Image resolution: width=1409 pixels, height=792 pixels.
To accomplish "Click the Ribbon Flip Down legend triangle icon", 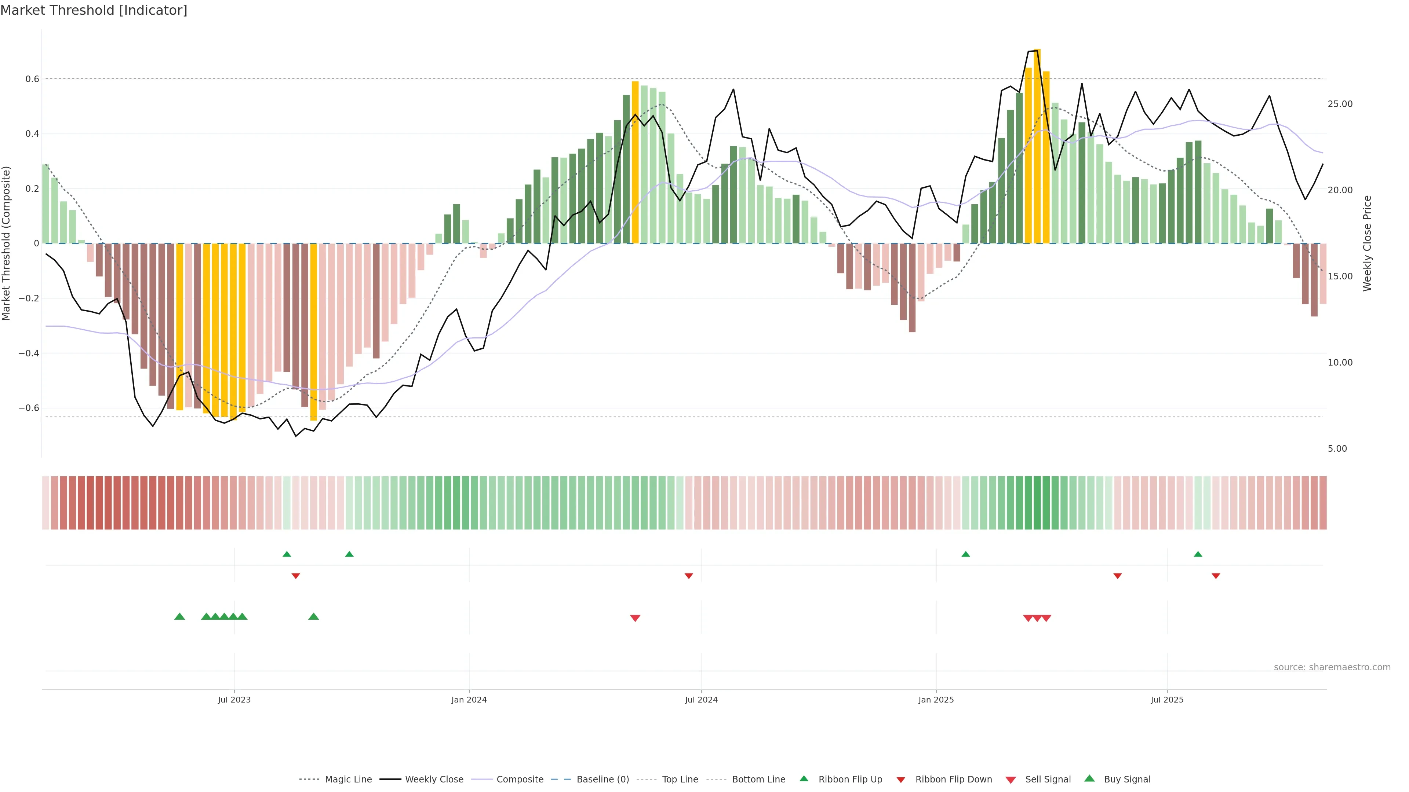I will pos(901,780).
